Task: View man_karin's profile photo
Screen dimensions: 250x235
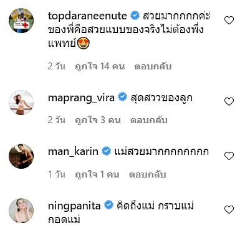Action: pos(21,156)
